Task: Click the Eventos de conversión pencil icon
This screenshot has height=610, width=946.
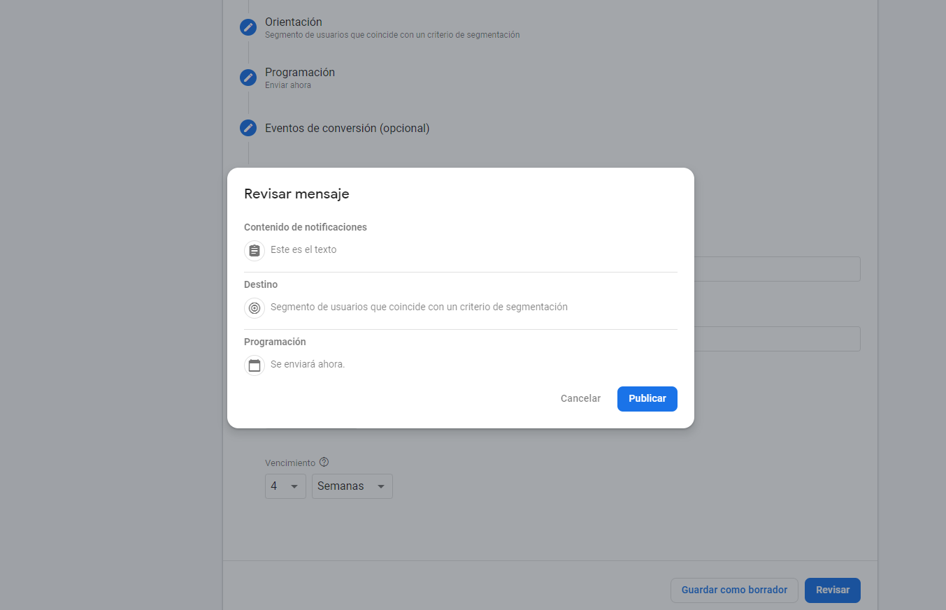Action: (x=248, y=128)
